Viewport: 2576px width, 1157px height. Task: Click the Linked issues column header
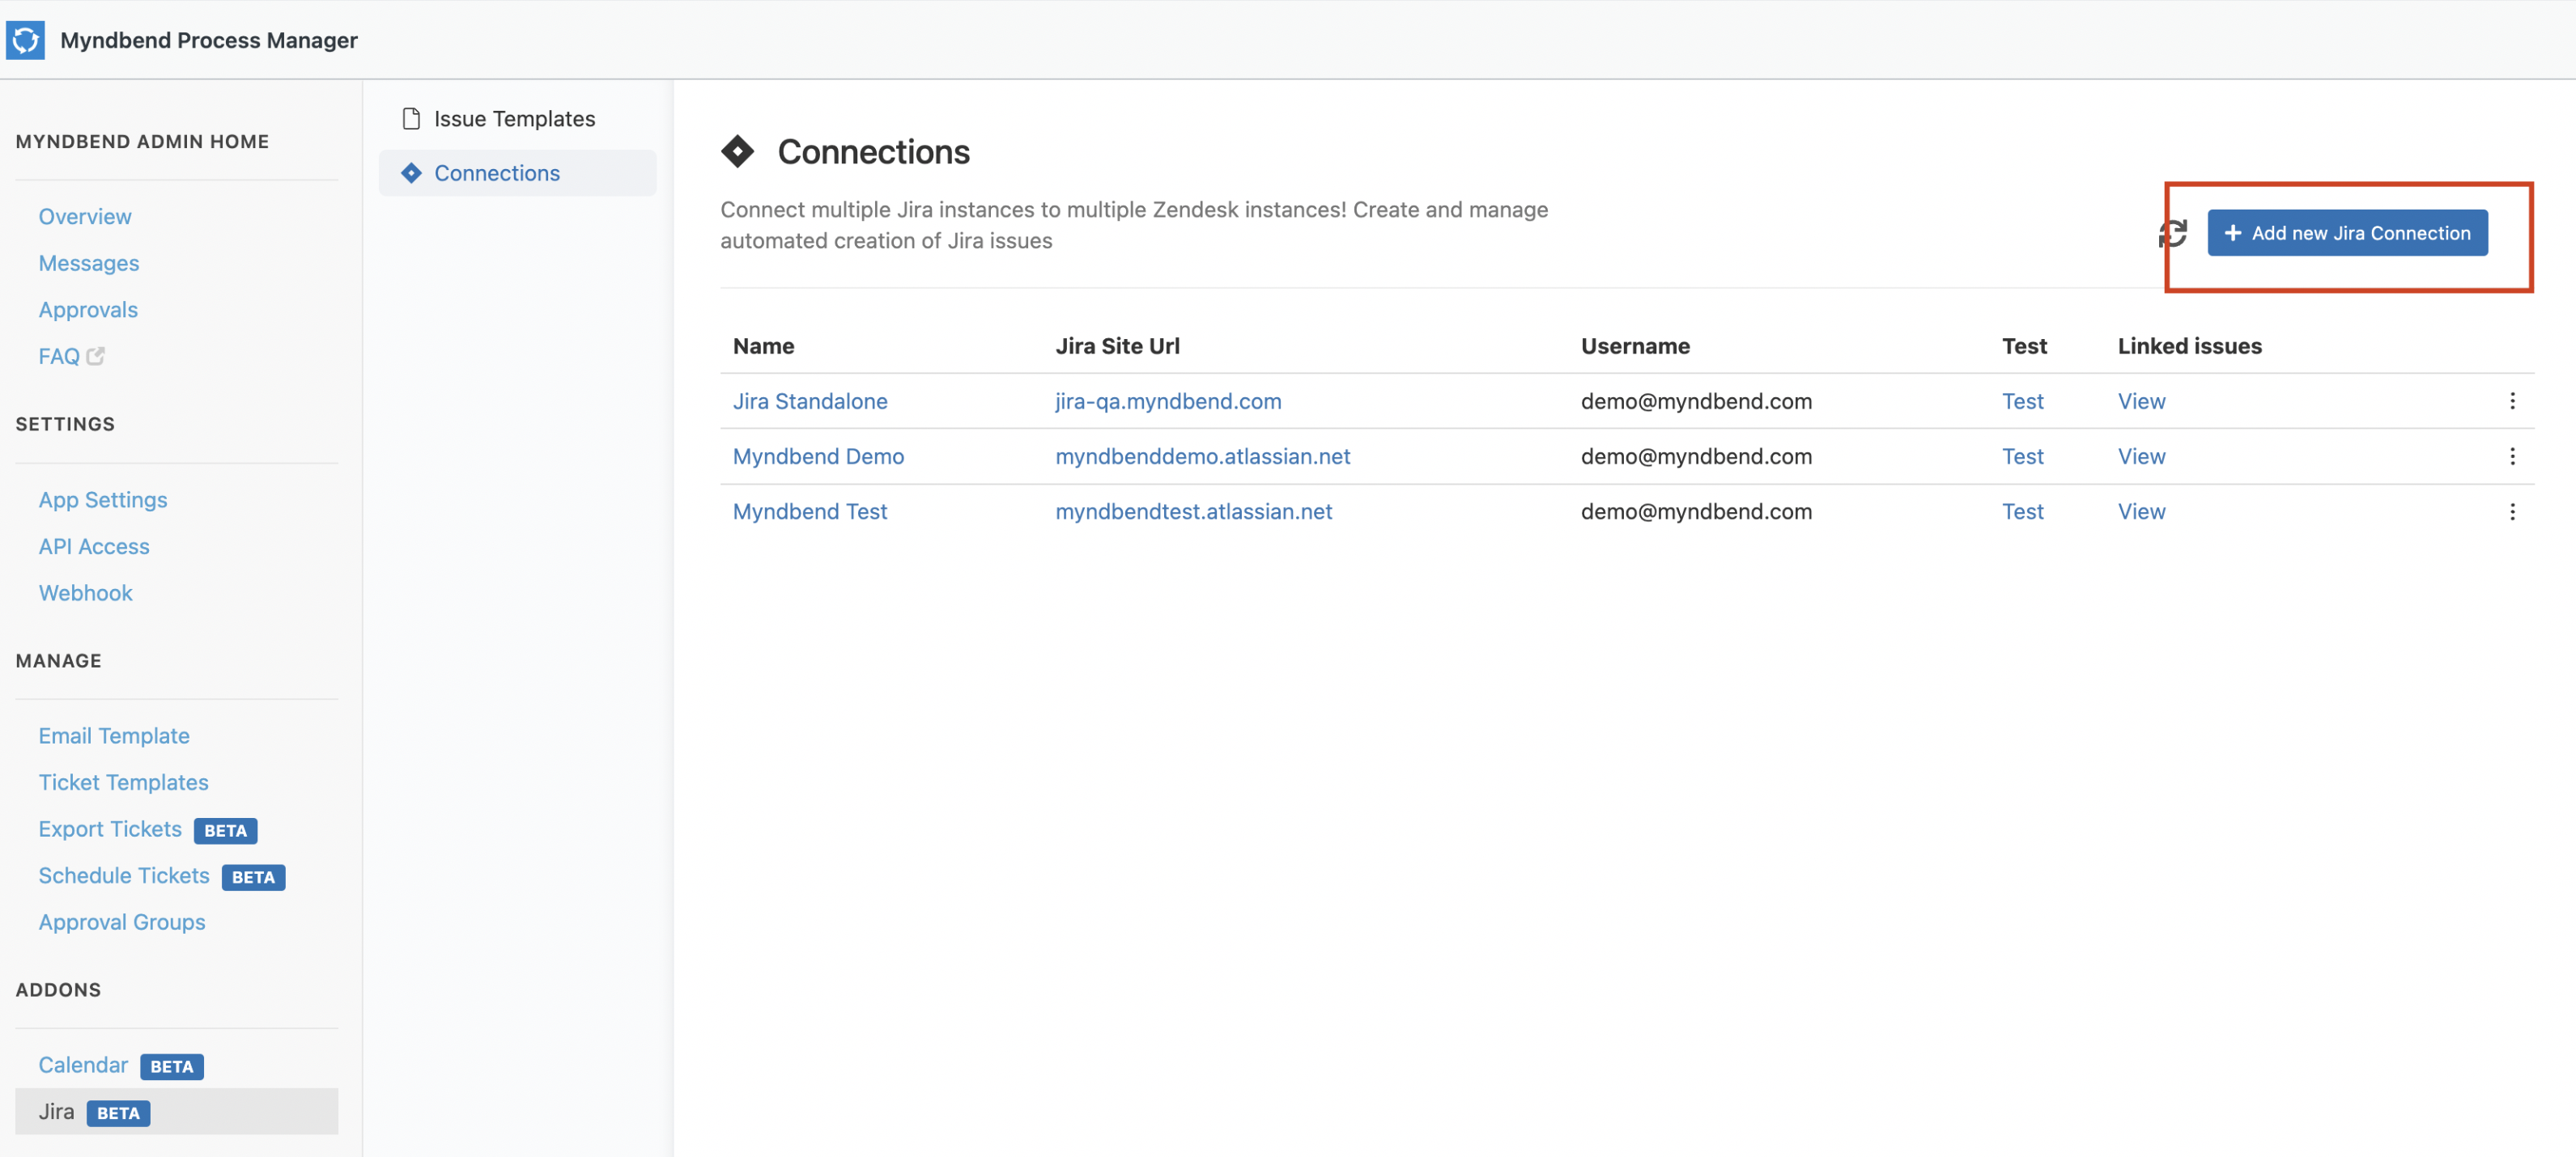coord(2190,345)
